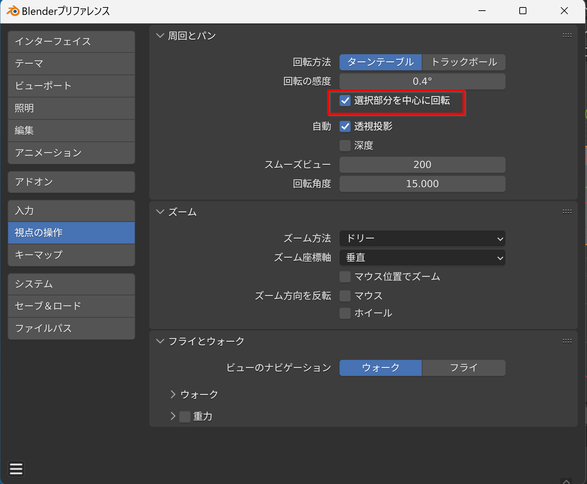Grab the 周回とパン panel drag handle
587x484 pixels.
[x=567, y=35]
